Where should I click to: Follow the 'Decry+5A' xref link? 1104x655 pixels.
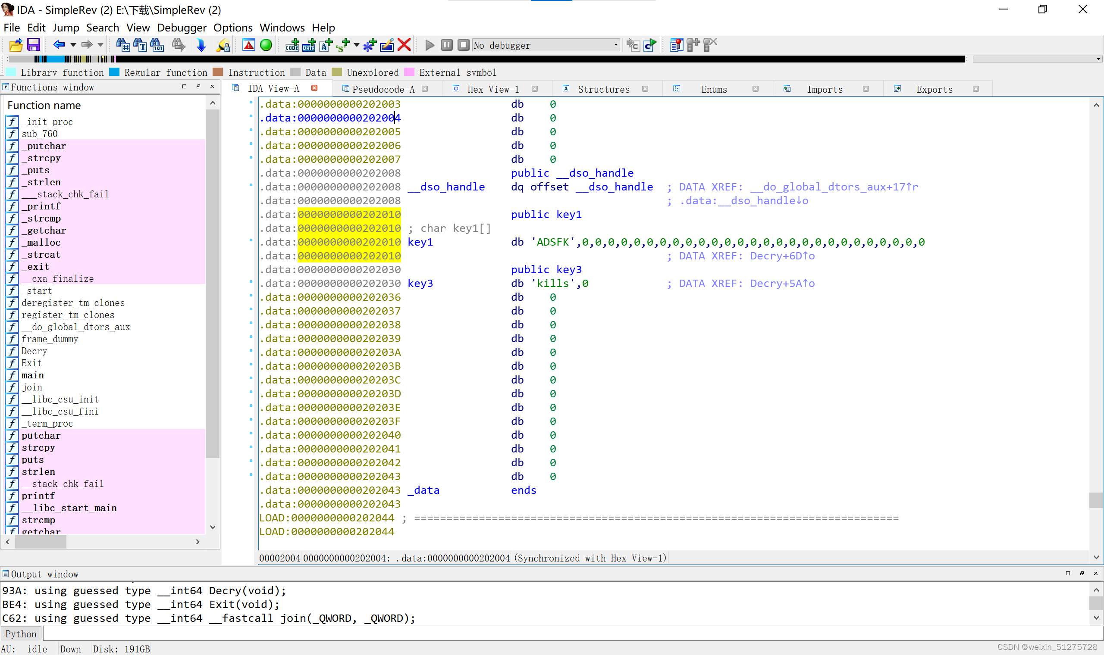782,284
